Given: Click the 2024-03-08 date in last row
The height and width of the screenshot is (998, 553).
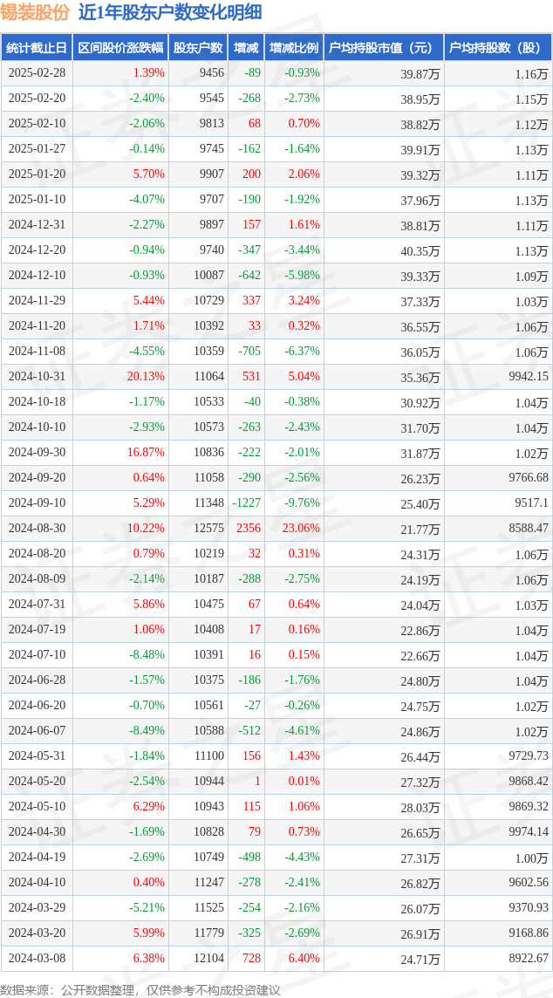Looking at the screenshot, I should click(37, 957).
